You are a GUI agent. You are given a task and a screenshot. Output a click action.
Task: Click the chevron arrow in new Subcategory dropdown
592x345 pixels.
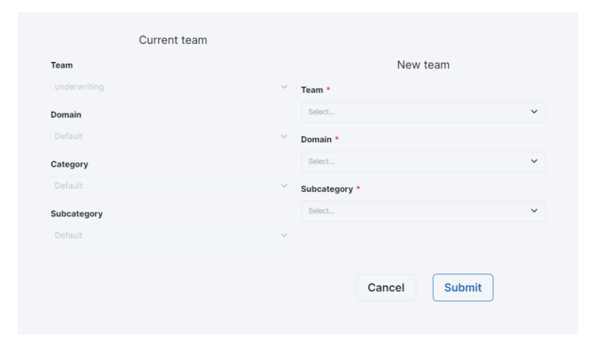coord(534,211)
